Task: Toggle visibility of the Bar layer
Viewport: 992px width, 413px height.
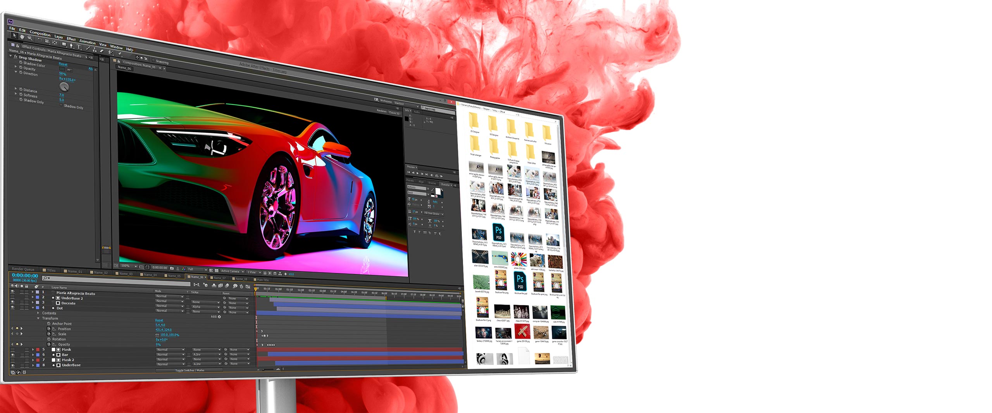Action: click(x=12, y=355)
